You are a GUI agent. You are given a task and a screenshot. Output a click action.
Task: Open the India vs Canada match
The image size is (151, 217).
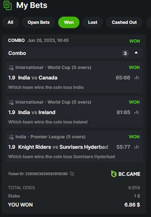coord(38,78)
